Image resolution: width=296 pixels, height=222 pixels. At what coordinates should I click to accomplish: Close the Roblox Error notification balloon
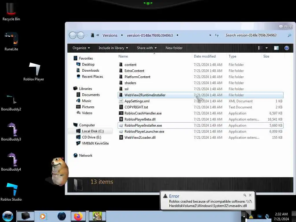(250, 195)
